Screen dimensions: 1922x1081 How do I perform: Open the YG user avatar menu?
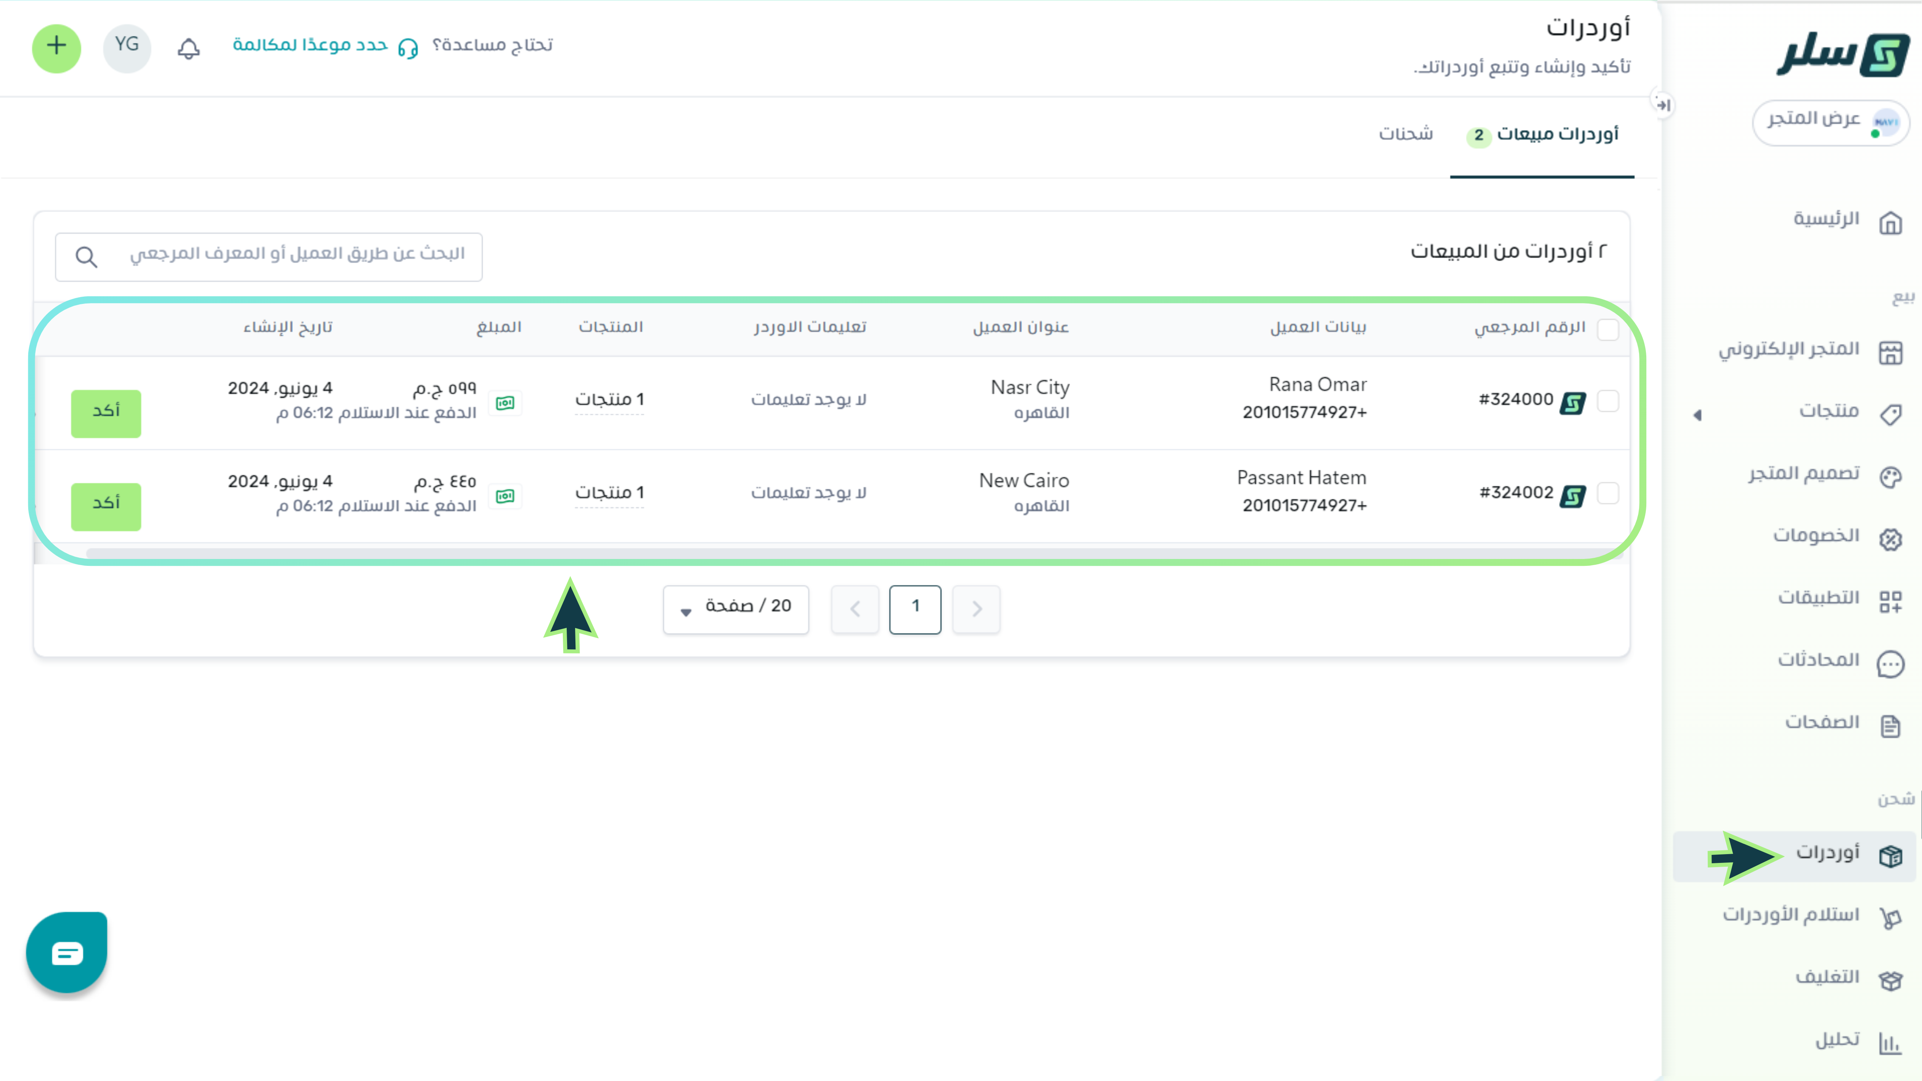click(127, 48)
